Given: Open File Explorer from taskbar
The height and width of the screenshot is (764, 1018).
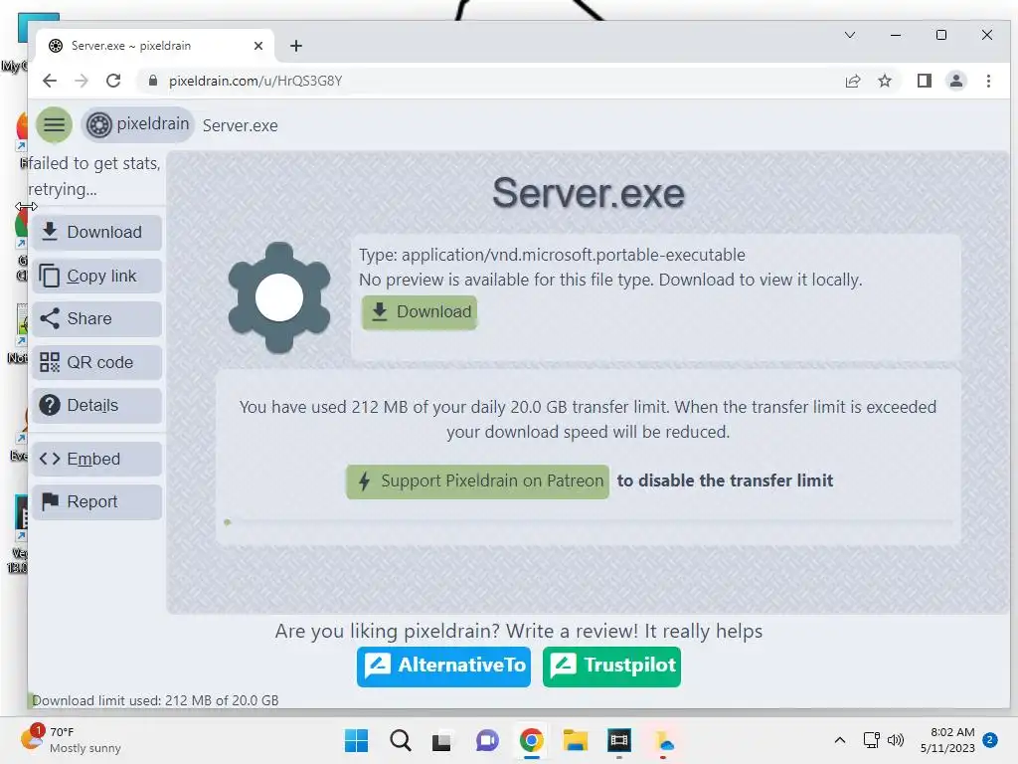Looking at the screenshot, I should (576, 740).
